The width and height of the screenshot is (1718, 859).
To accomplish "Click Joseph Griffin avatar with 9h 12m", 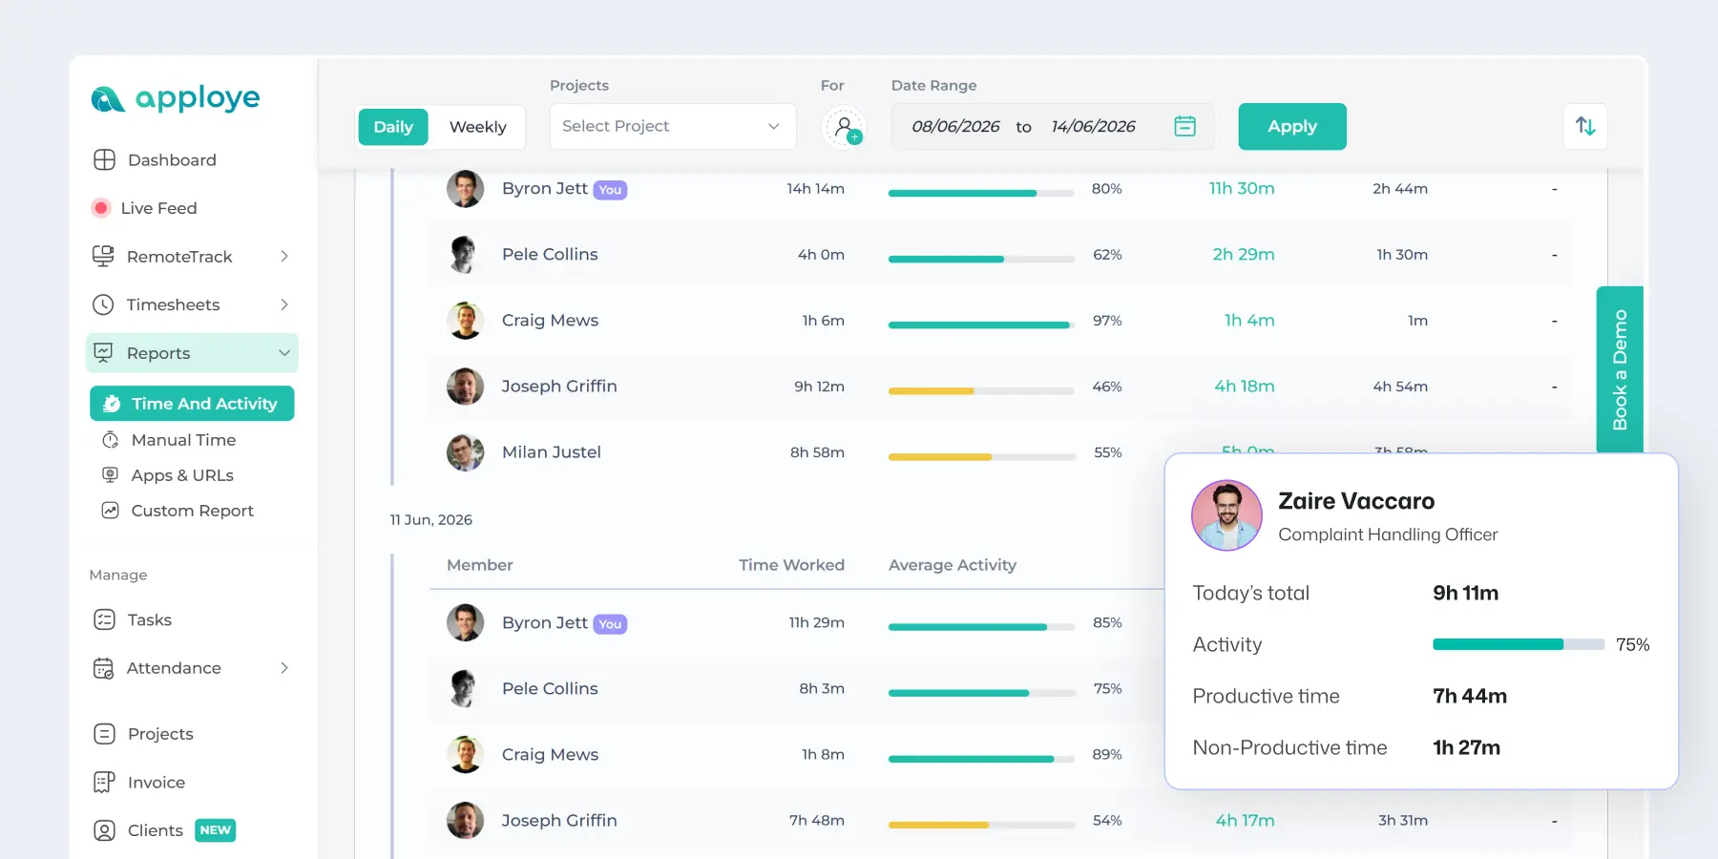I will click(465, 387).
